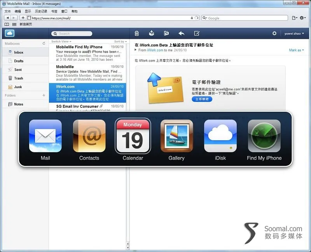Open the 帮助 menu
Image resolution: width=311 pixels, height=252 pixels.
(x=74, y=11)
